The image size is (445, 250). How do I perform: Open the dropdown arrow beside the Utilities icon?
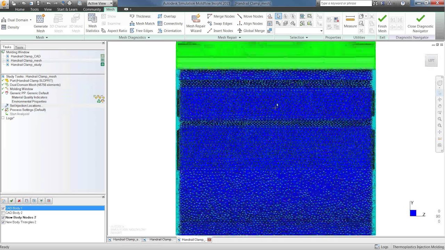pos(366,16)
